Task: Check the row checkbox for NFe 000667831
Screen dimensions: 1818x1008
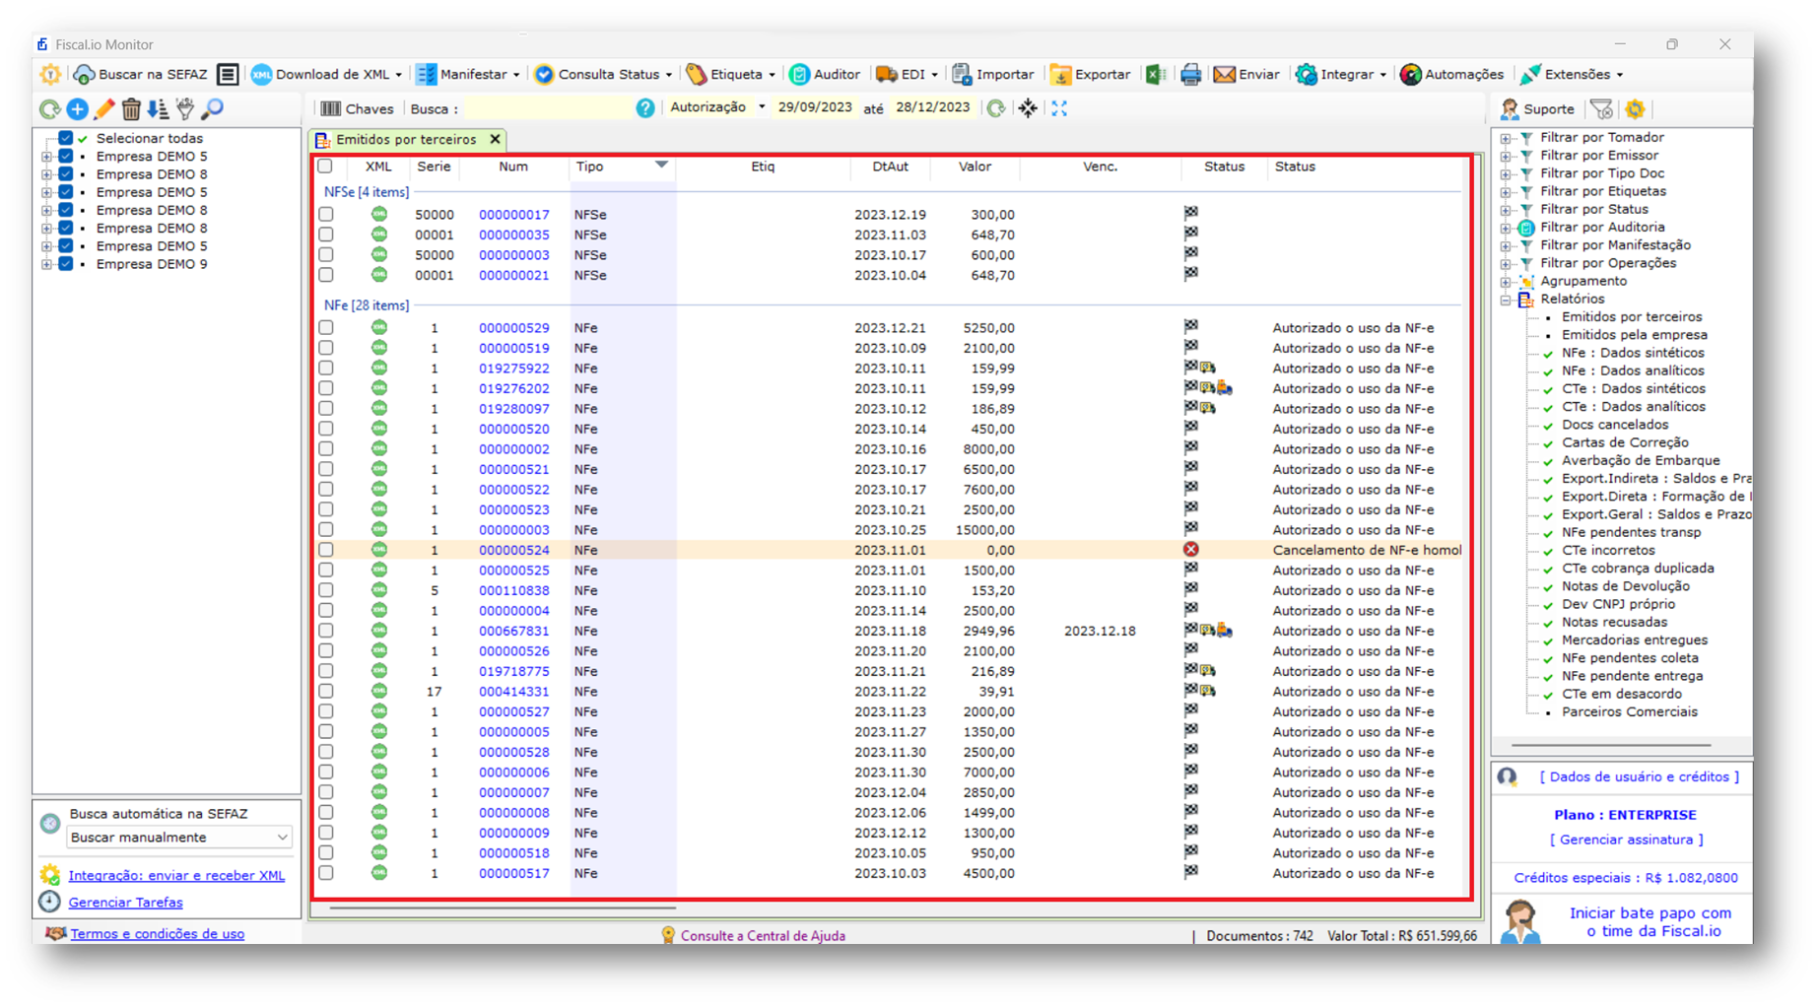Action: [x=326, y=631]
